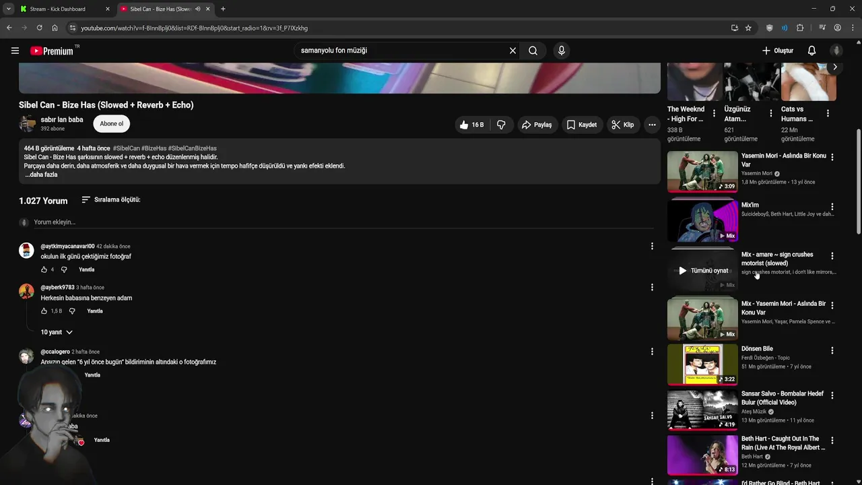Open Mix - Yasemin Mori playlist thumbnail
This screenshot has height=485, width=862.
702,319
